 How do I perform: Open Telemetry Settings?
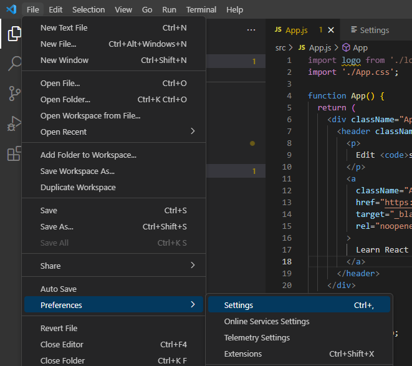[299, 337]
